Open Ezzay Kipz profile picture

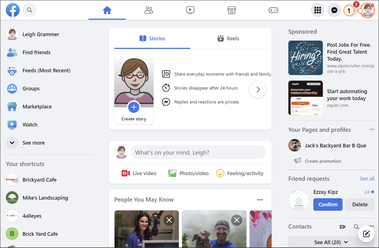299,200
